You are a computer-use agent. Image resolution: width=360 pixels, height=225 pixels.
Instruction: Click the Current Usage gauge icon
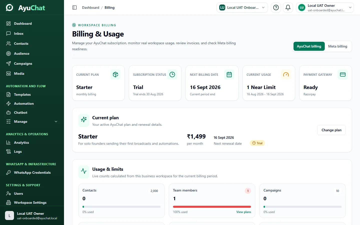pyautogui.click(x=286, y=74)
